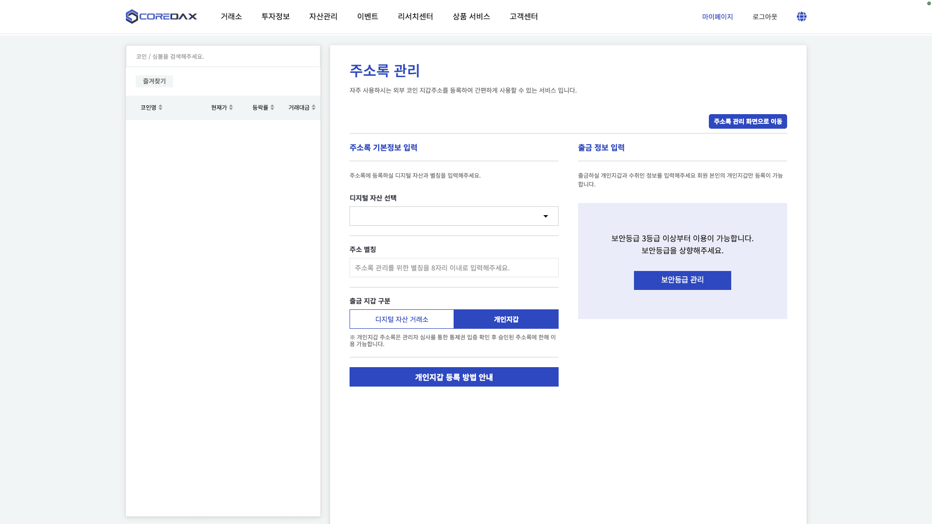Focus the coin/symbol search field

click(223, 56)
